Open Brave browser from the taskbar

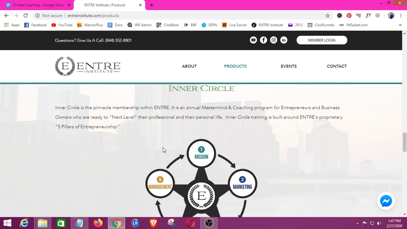154,223
